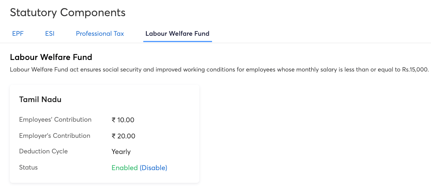
Task: Disable the Tamil Nadu Labour Welfare Fund
Action: coord(153,168)
